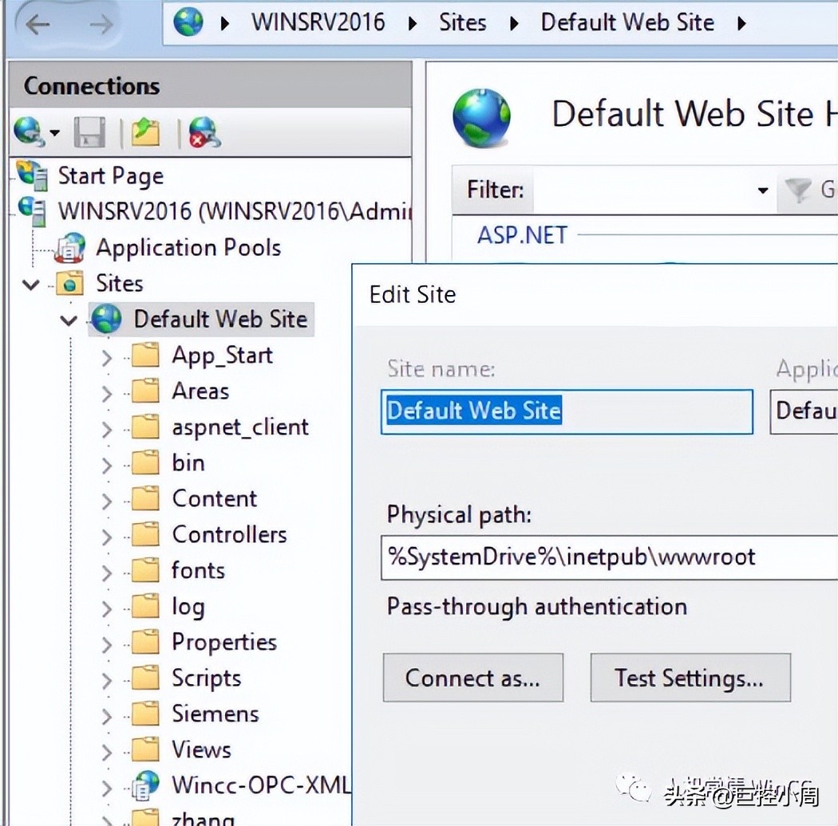This screenshot has width=838, height=826.
Task: Expand the Content folder
Action: click(x=107, y=501)
